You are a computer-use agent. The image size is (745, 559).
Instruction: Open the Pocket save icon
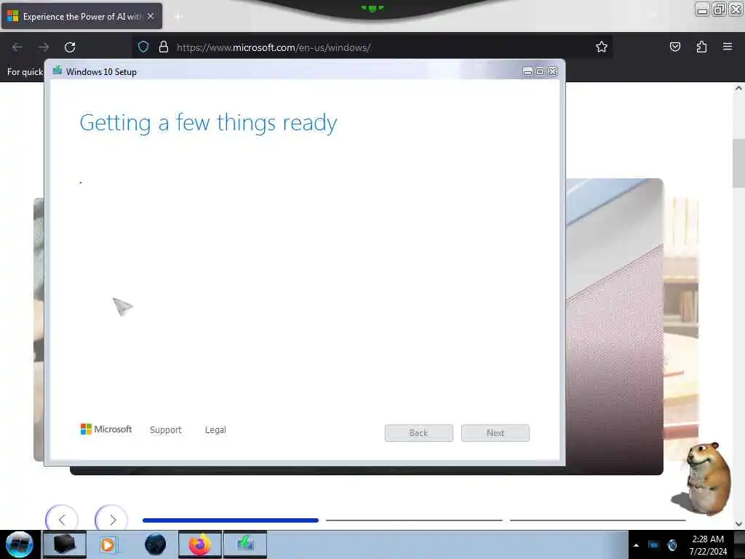point(674,47)
